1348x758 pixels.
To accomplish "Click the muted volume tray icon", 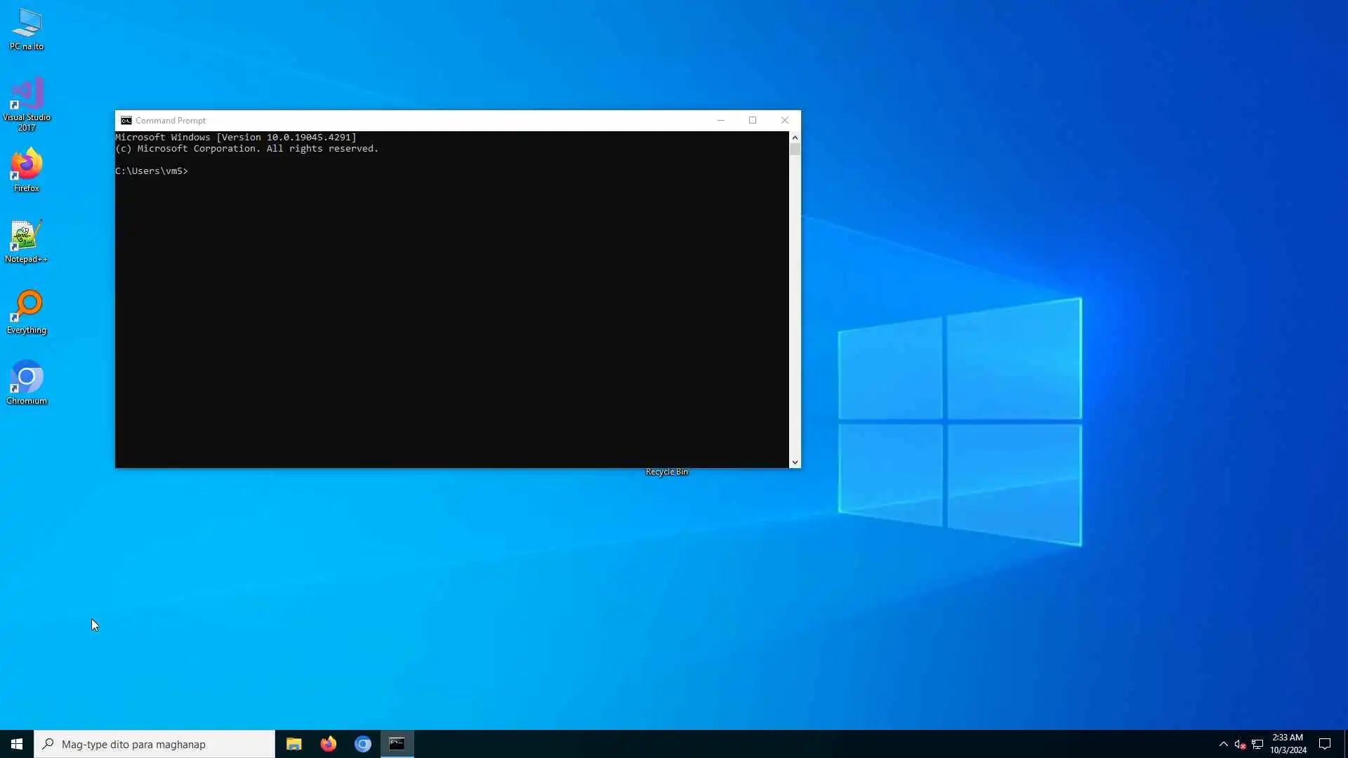I will click(1240, 744).
